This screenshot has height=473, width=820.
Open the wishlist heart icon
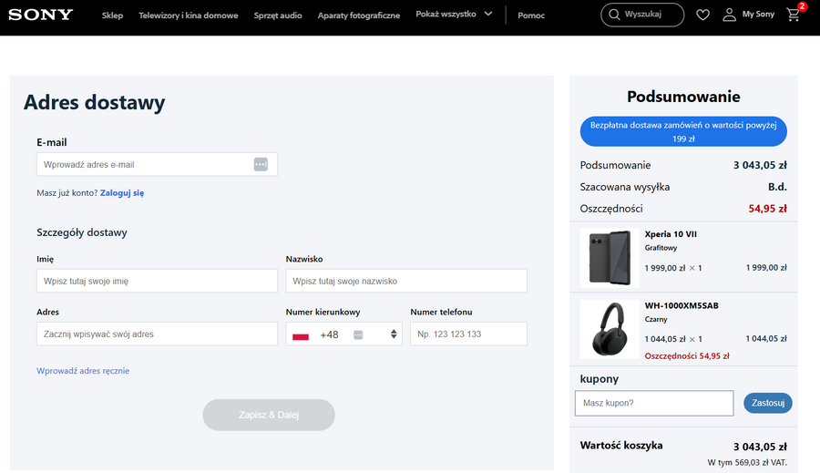[x=702, y=15]
